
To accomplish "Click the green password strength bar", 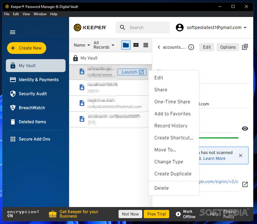I will click(219, 138).
